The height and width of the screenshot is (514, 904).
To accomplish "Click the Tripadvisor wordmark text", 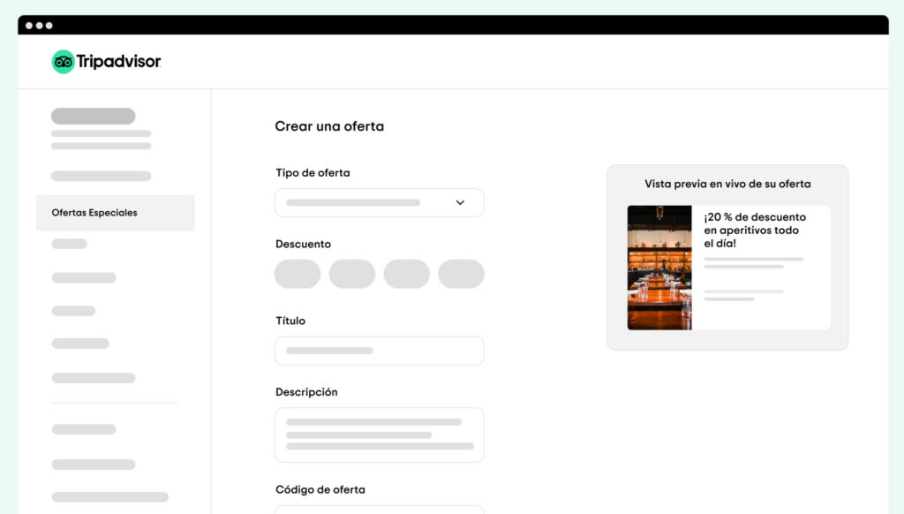I will coord(119,61).
